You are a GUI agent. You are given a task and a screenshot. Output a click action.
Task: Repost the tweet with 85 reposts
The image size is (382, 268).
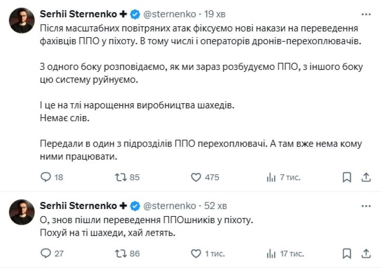click(x=120, y=177)
